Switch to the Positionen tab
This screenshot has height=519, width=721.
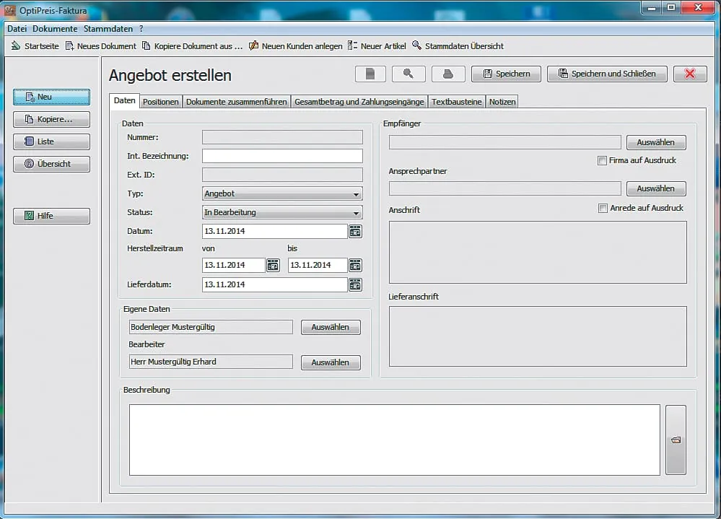[160, 102]
